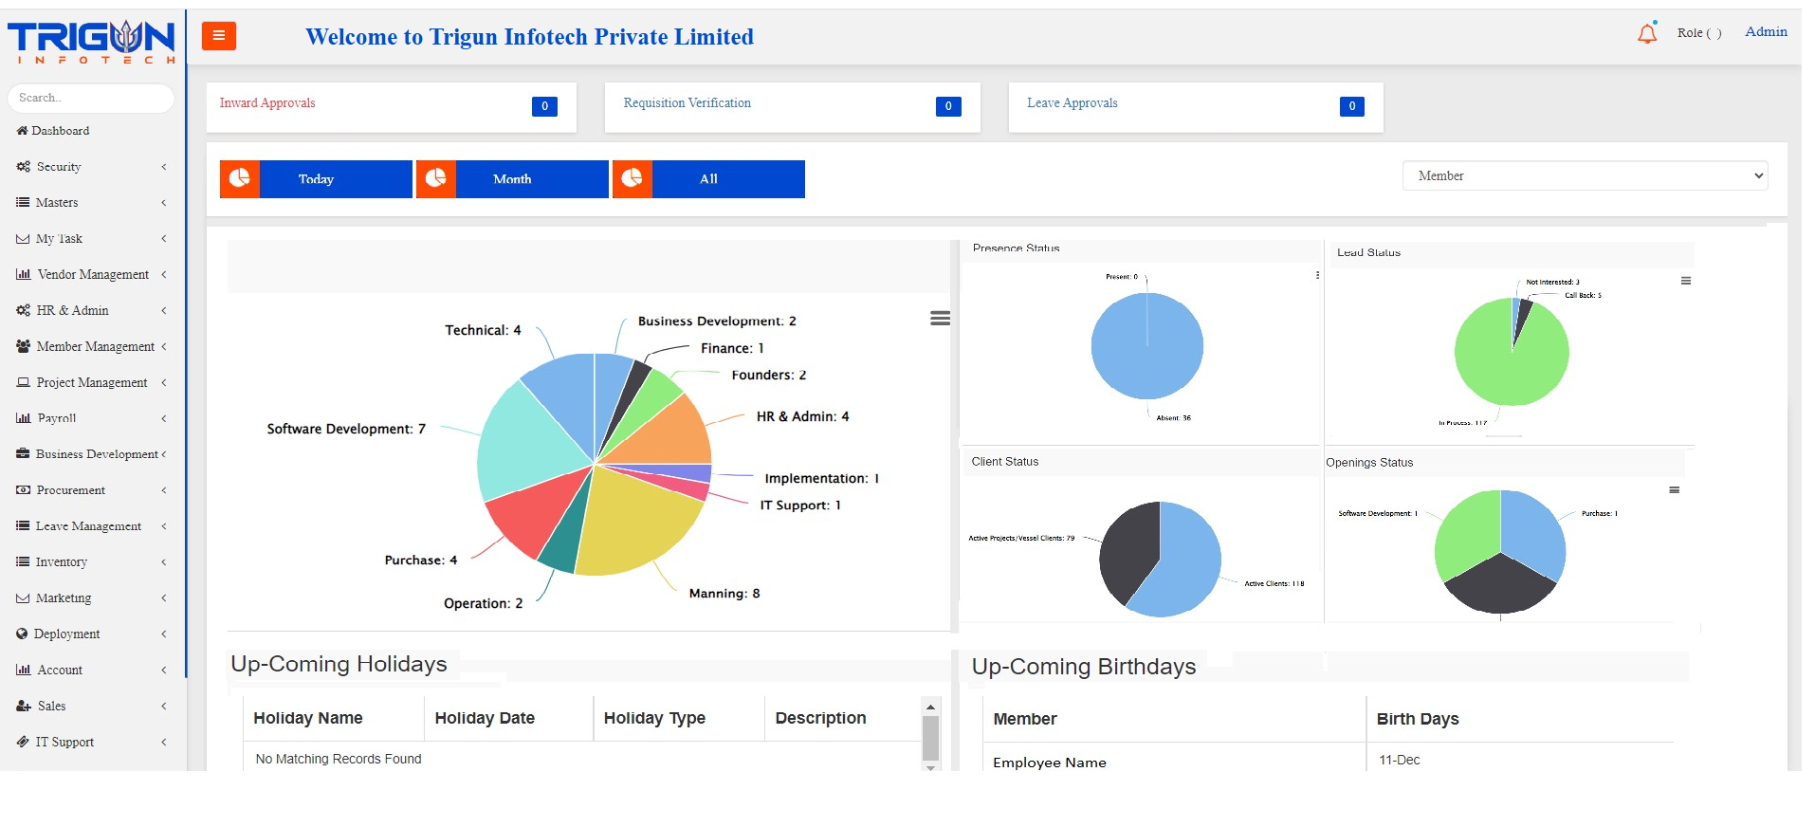Screen dimensions: 1815x827
Task: Expand the Deployment menu chevron
Action: pyautogui.click(x=164, y=634)
